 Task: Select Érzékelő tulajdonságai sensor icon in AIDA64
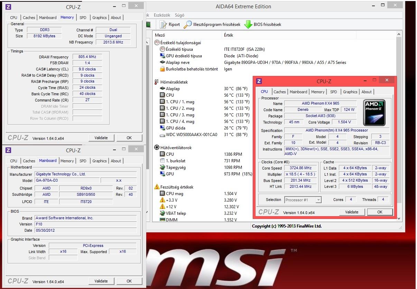[x=157, y=43]
